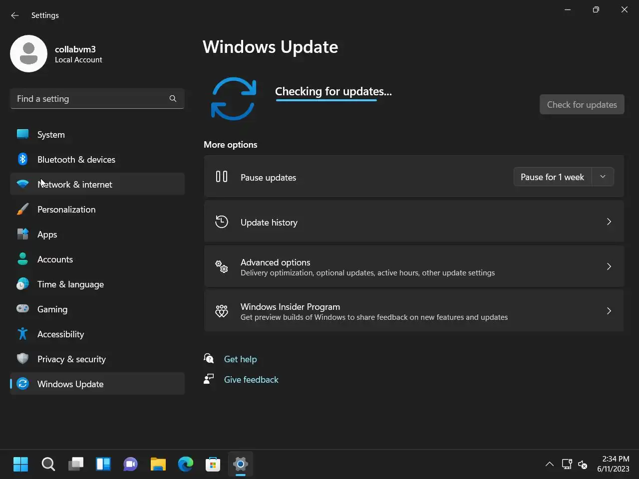The height and width of the screenshot is (479, 639).
Task: Show hidden tray icons arrow
Action: 549,464
